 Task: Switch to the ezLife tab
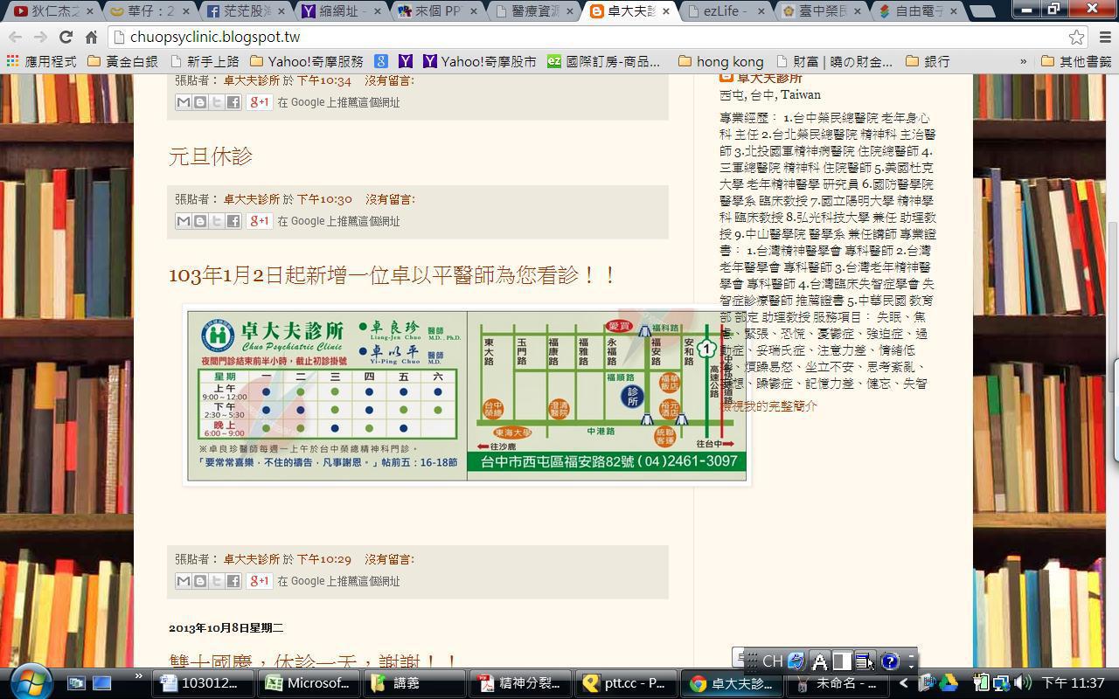[x=728, y=11]
